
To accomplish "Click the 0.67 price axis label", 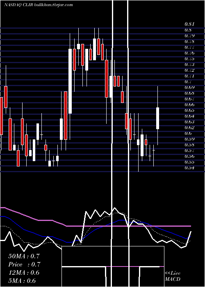I will (x=189, y=99).
